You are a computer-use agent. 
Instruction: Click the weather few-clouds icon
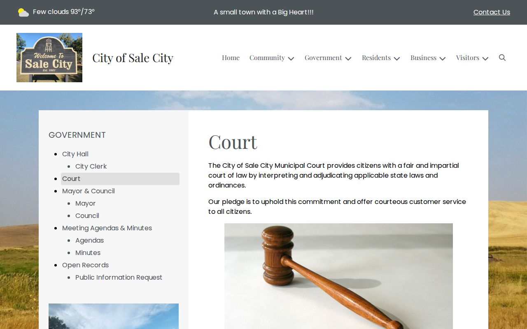[23, 12]
